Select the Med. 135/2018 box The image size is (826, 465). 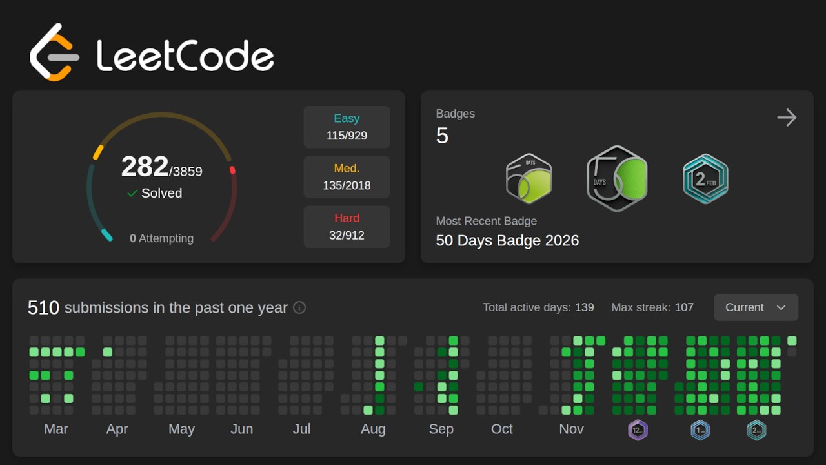pos(347,177)
